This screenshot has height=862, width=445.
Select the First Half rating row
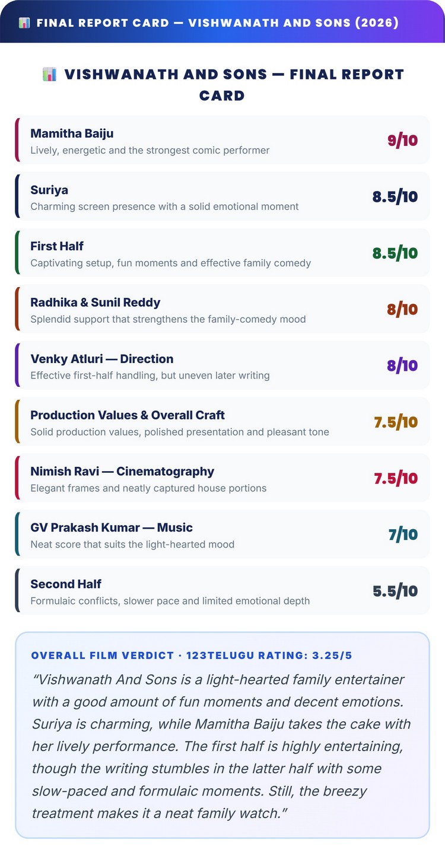tap(223, 253)
